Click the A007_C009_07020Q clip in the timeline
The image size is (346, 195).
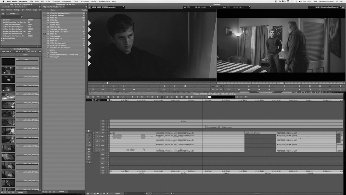point(260,133)
